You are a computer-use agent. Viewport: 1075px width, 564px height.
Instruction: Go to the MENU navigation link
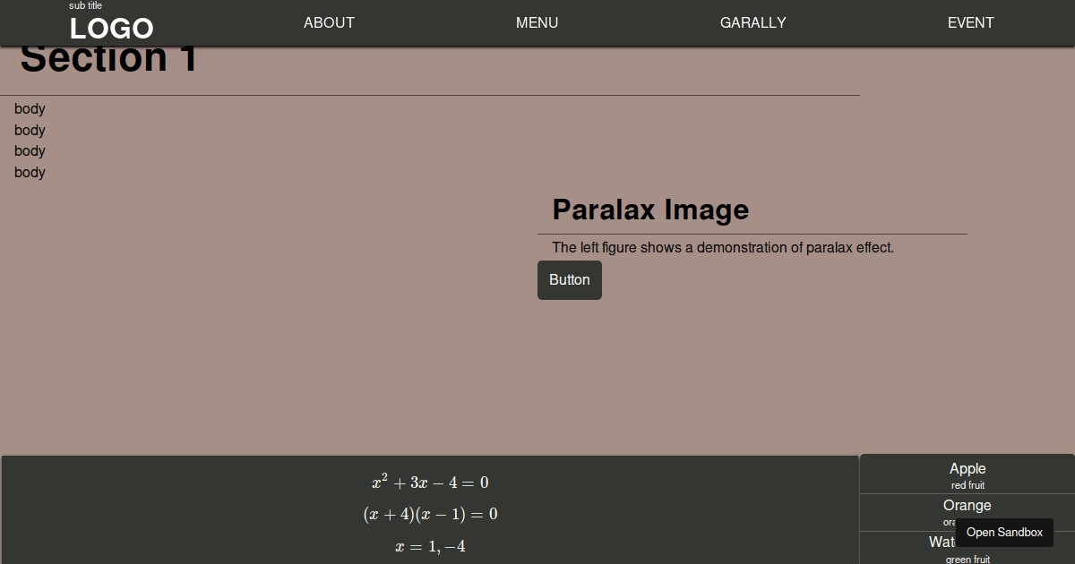tap(537, 23)
